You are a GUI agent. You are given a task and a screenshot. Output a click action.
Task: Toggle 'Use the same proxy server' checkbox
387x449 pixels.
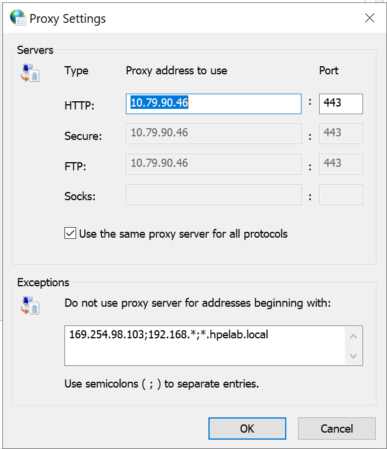[70, 234]
